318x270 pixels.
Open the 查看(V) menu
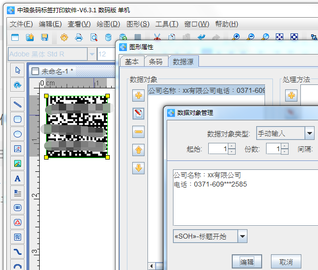[79, 24]
